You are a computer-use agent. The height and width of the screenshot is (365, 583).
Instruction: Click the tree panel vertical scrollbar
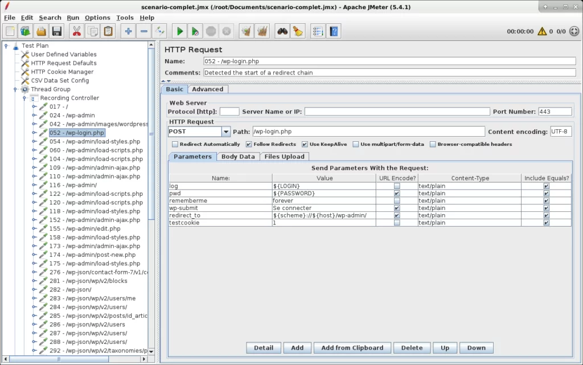tap(151, 134)
